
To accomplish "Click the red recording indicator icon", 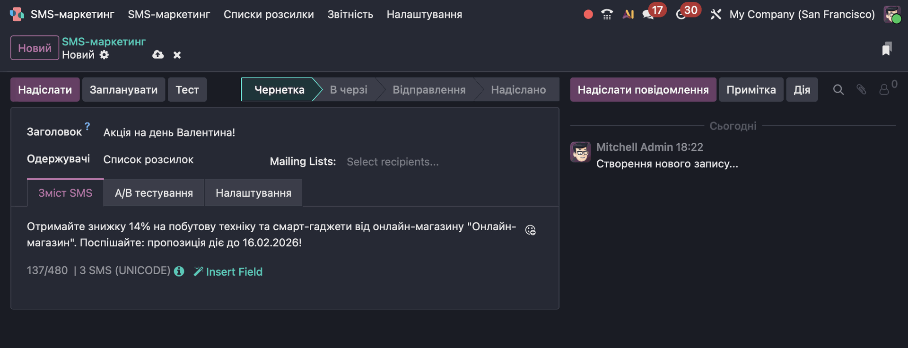I will 588,15.
